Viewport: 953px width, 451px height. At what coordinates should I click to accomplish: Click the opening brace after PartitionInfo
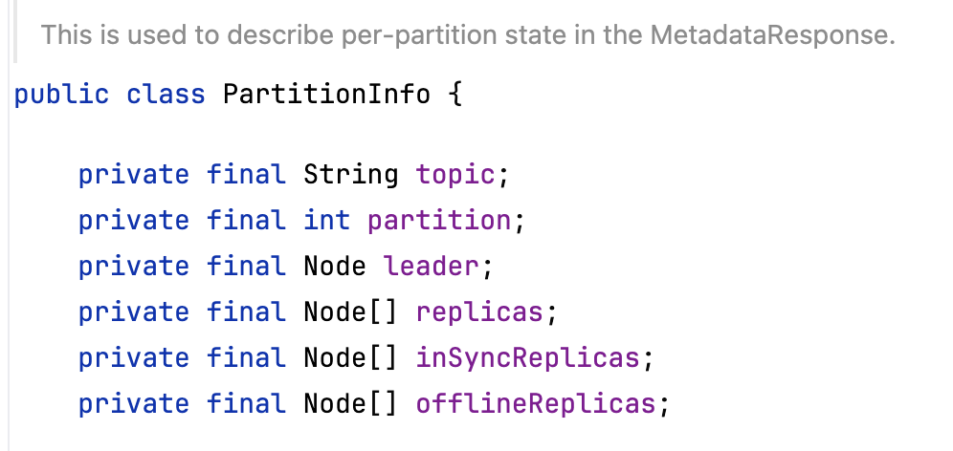[x=454, y=95]
